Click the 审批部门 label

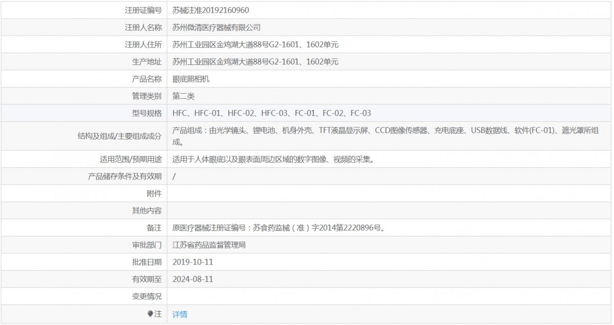(147, 245)
